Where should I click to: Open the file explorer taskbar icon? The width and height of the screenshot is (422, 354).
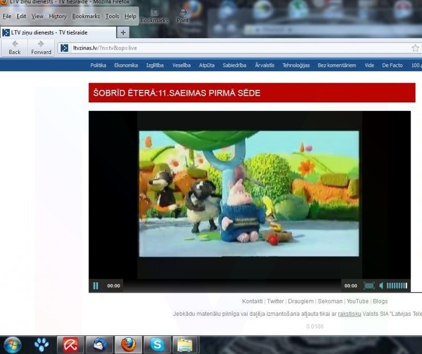pyautogui.click(x=185, y=344)
